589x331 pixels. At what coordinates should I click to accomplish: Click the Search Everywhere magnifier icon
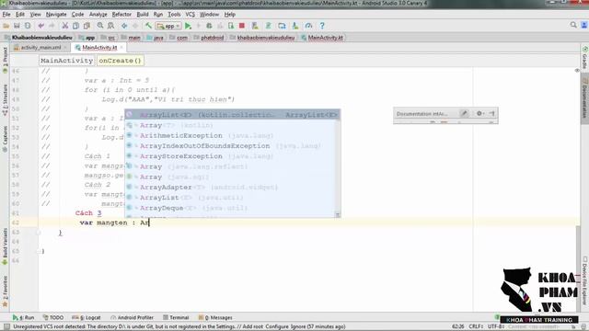(x=573, y=25)
